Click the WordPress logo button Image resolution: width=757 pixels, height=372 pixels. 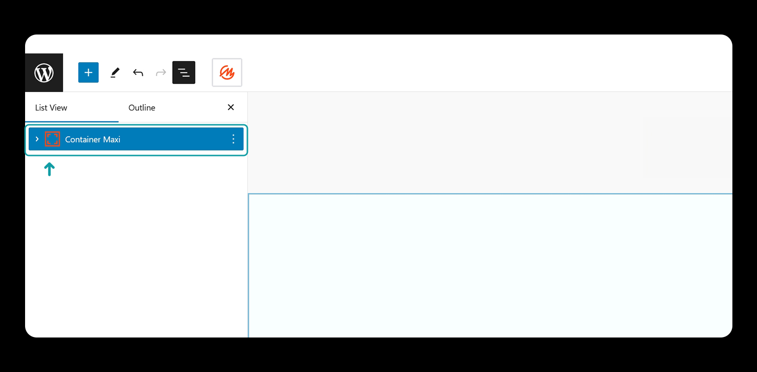(44, 73)
